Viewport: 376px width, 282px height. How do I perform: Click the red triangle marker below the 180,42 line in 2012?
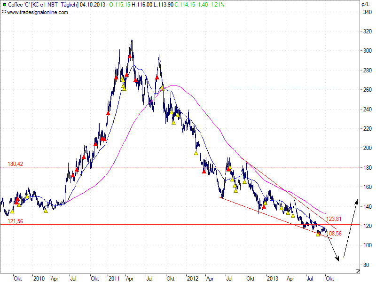point(204,172)
